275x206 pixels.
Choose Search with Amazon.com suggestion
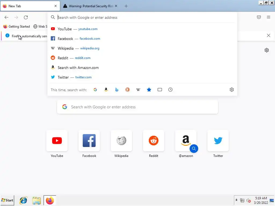pos(142,68)
